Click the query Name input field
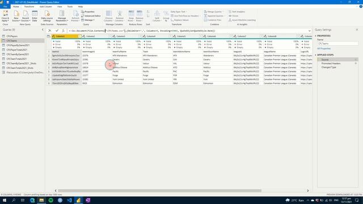The width and height of the screenshot is (363, 204). (337, 44)
